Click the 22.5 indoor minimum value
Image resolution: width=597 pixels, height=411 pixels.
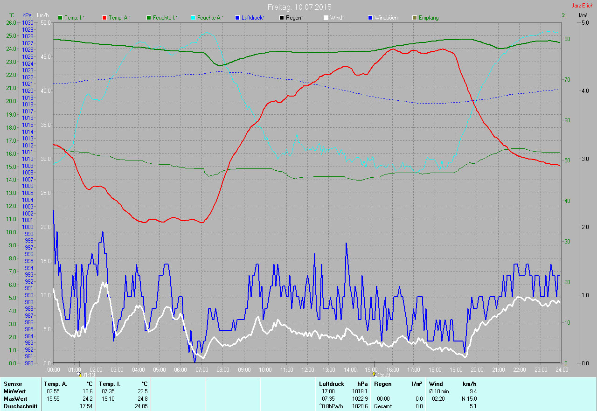point(142,391)
